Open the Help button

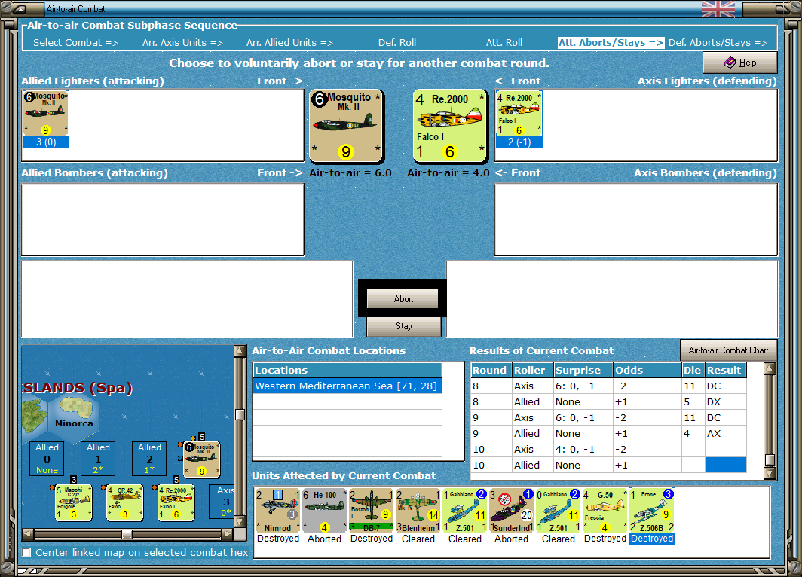point(739,63)
